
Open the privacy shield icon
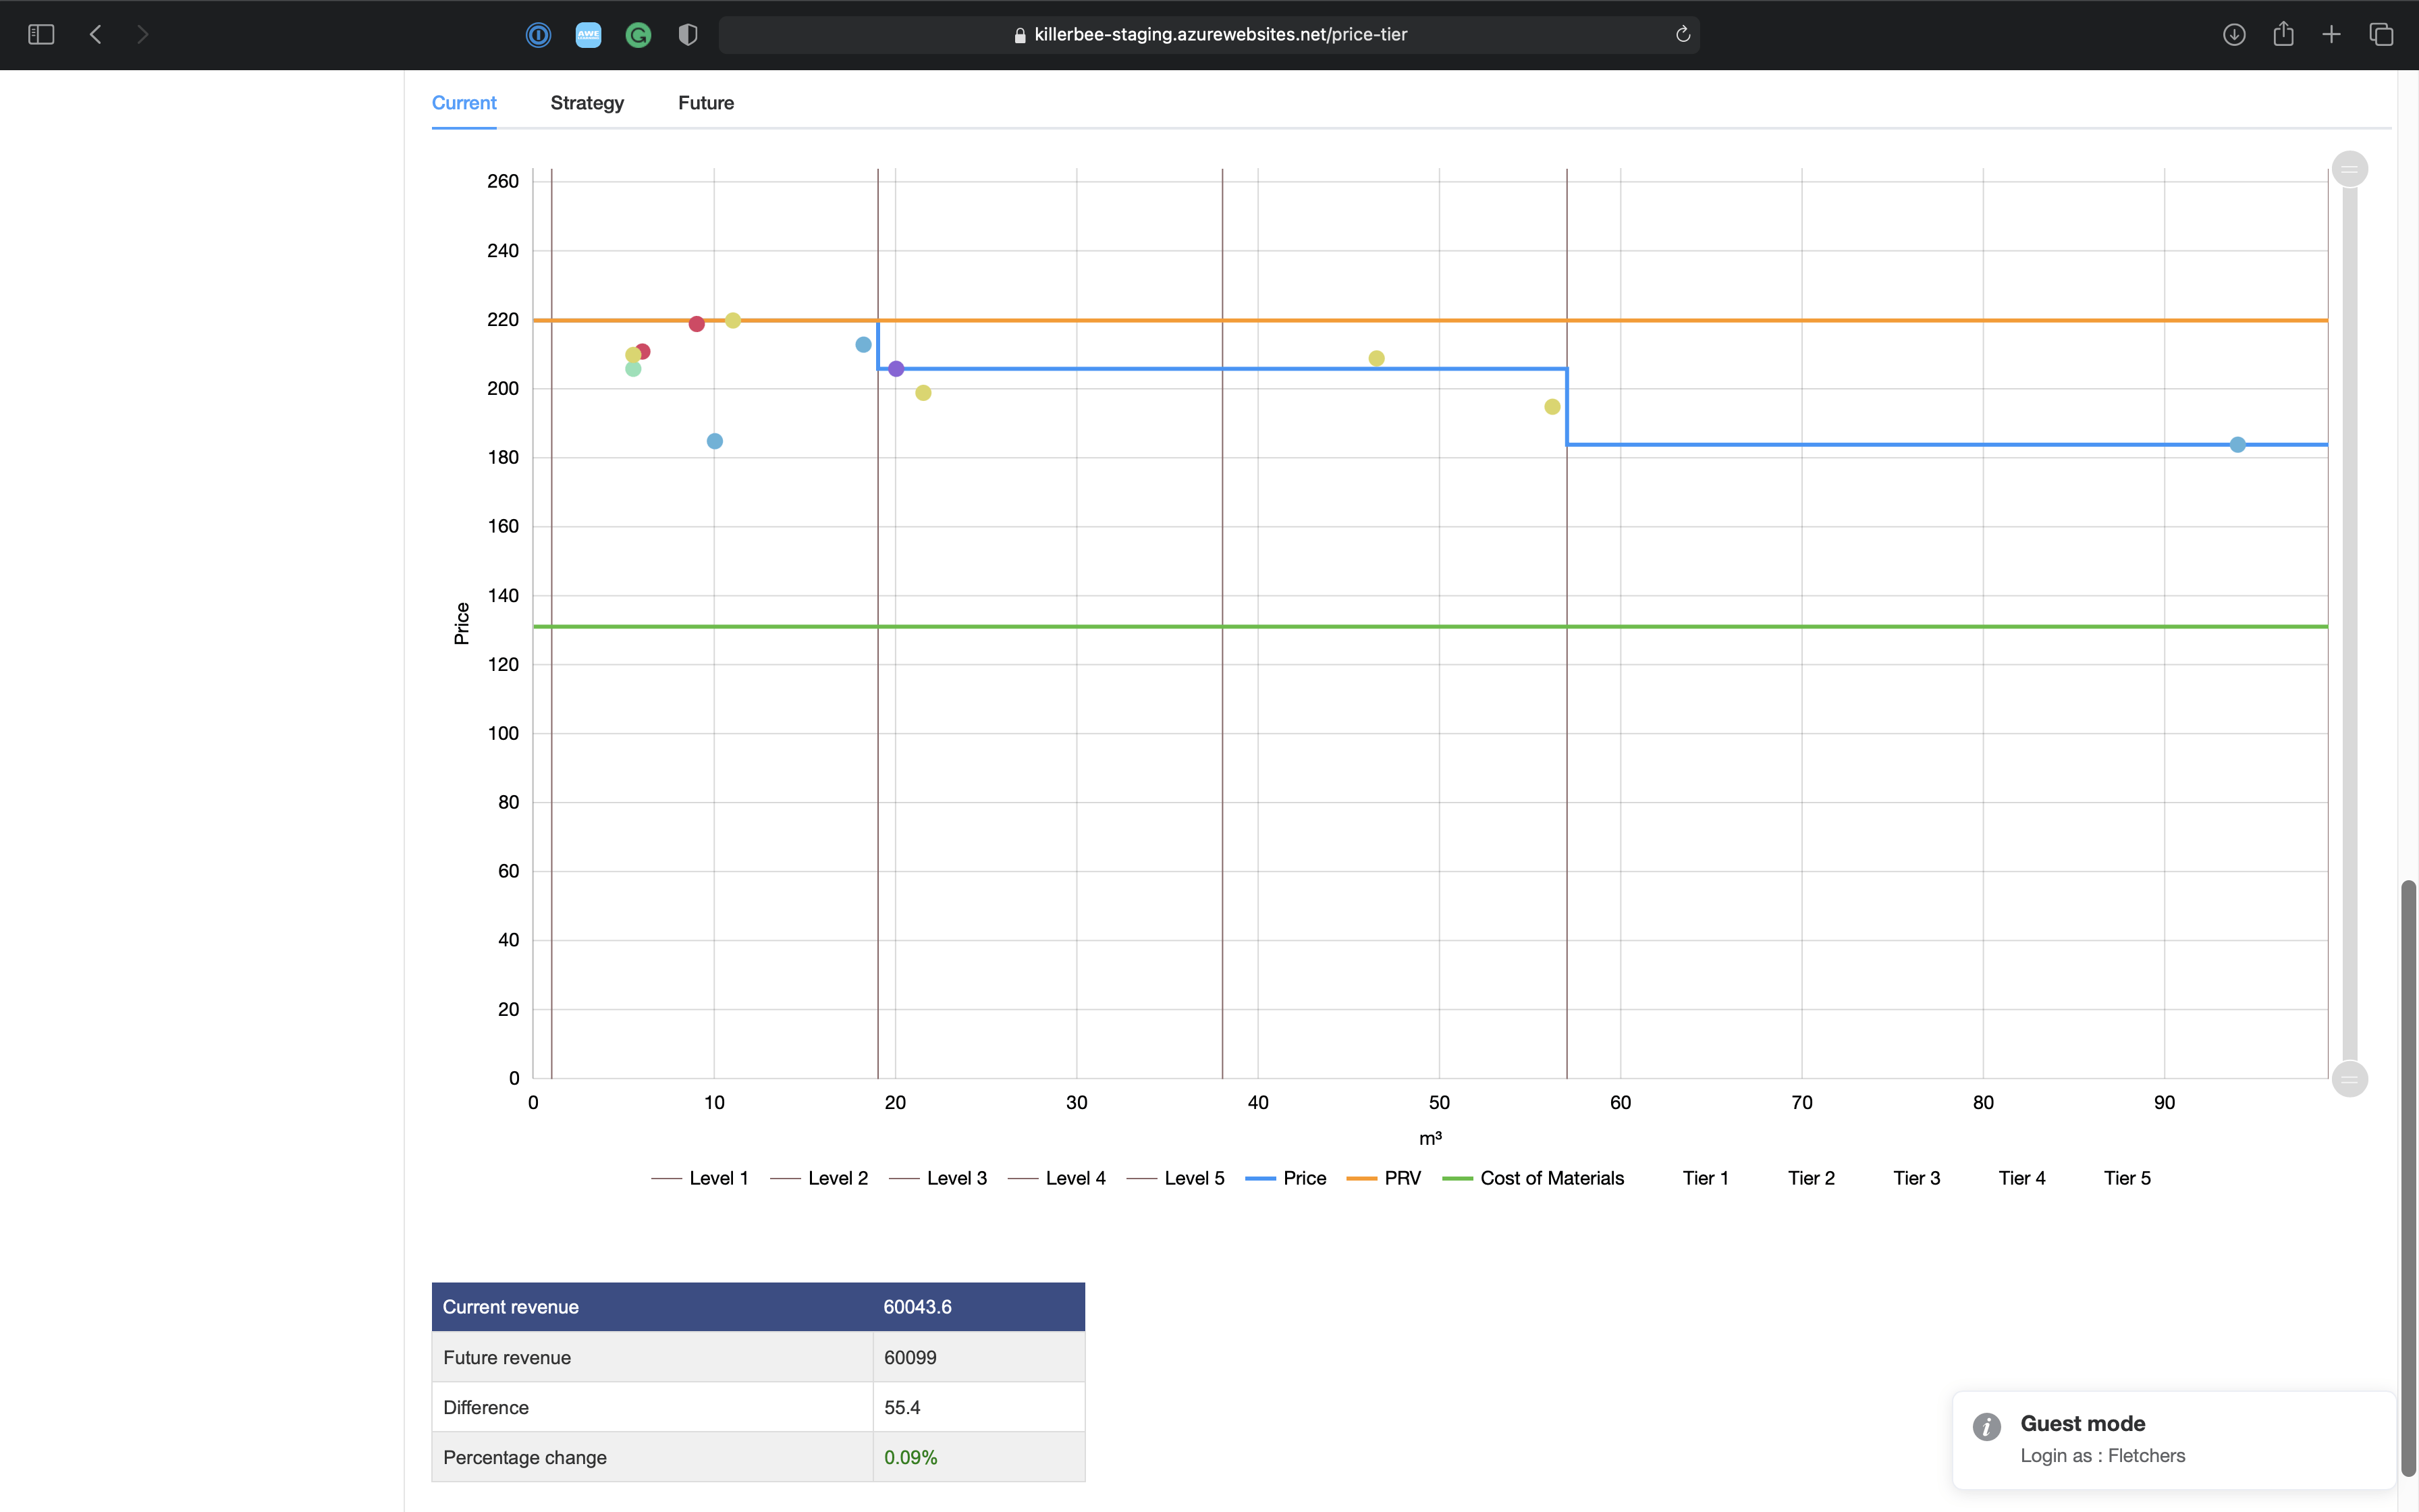click(x=688, y=35)
